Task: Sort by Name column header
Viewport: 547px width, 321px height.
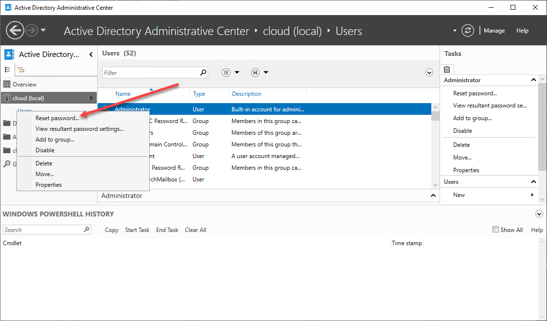Action: (123, 94)
